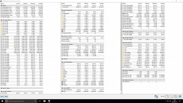Select the Read Rate row

[x=83, y=51]
